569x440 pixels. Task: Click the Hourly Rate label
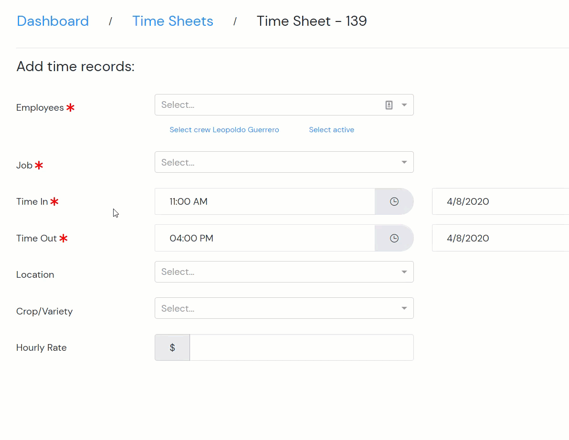pyautogui.click(x=42, y=347)
